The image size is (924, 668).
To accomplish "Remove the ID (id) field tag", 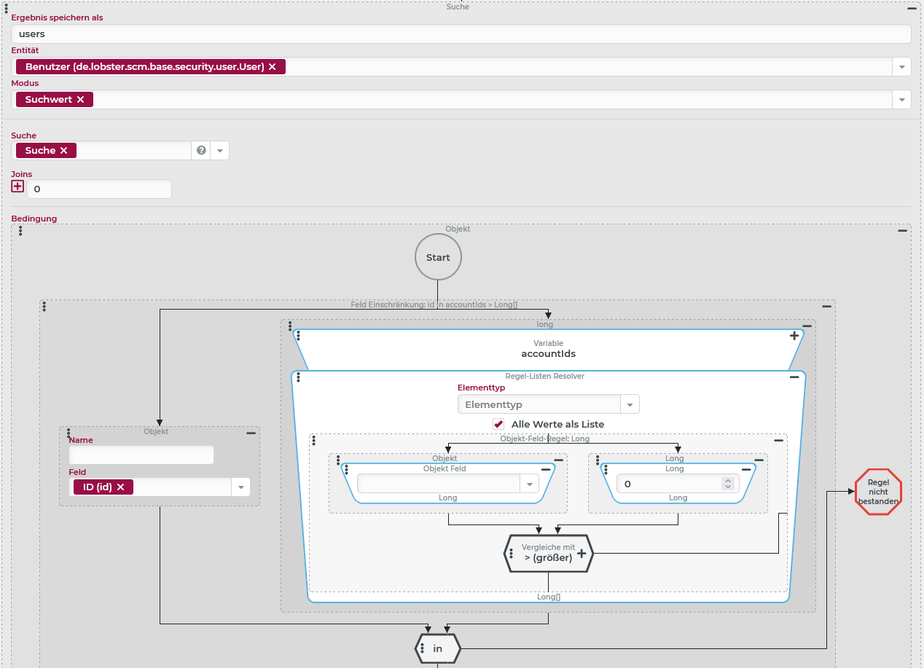I will 121,487.
